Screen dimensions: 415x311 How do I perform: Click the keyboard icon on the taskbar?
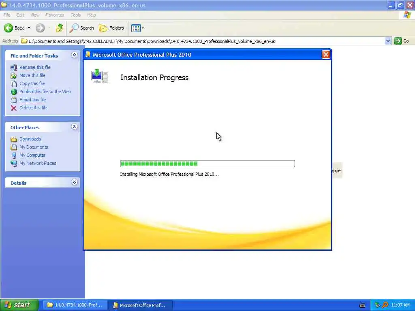[x=362, y=305]
